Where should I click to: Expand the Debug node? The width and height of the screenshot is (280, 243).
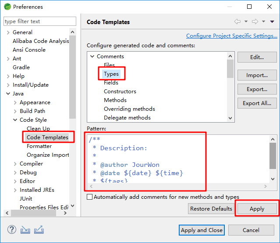pyautogui.click(x=15, y=173)
